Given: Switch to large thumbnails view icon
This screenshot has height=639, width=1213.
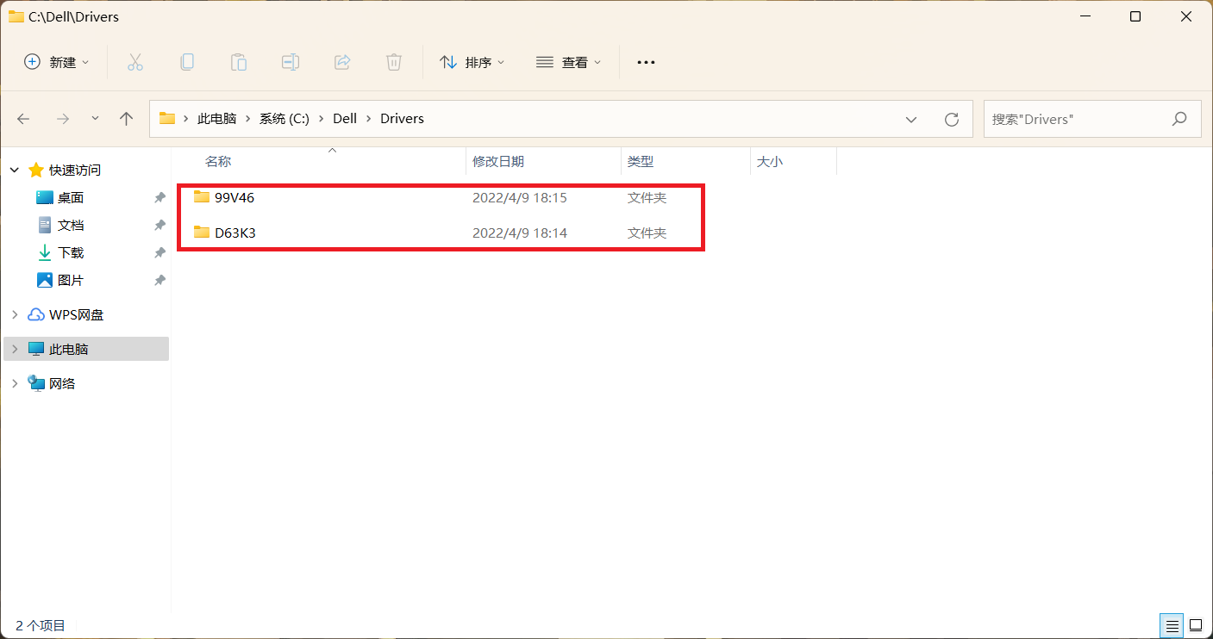Looking at the screenshot, I should [1196, 625].
